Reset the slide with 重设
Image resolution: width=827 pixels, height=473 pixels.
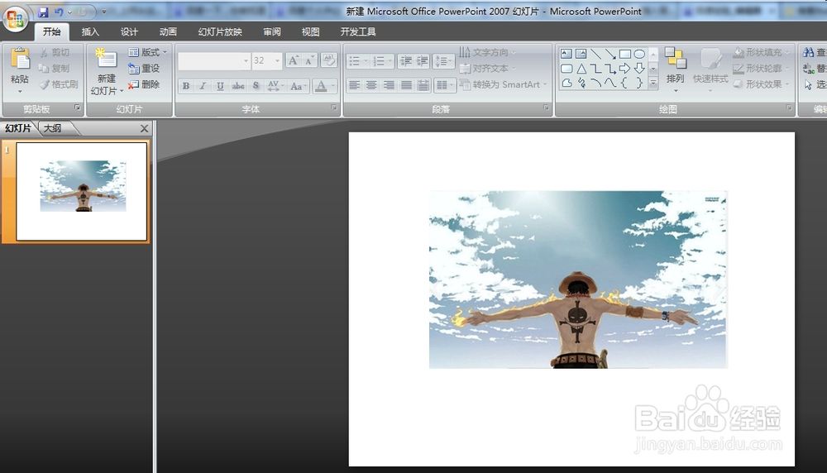tap(144, 69)
